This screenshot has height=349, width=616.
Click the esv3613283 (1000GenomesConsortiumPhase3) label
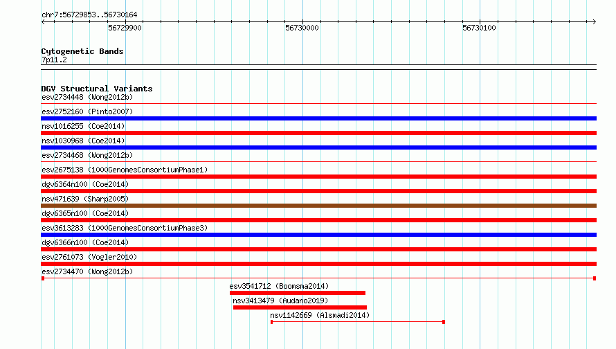125,228
